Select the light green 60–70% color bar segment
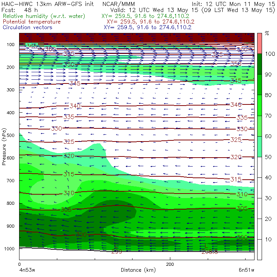Image resolution: width=277 pixels, height=277 pixels. coord(259,126)
